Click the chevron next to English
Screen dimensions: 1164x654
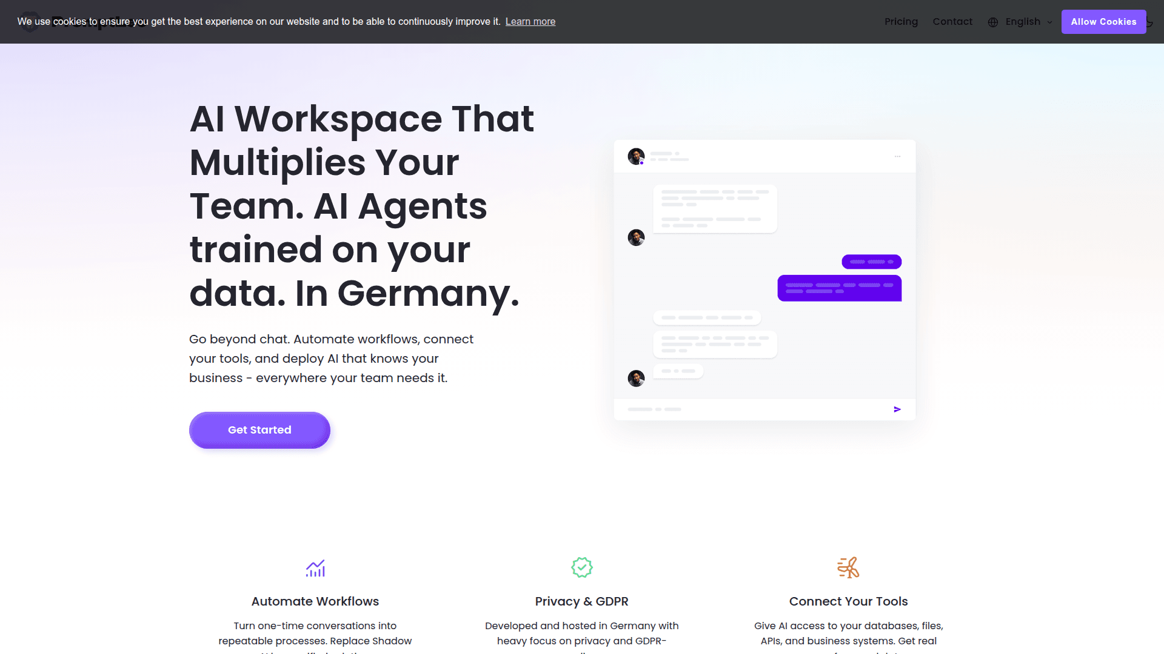[x=1049, y=22]
